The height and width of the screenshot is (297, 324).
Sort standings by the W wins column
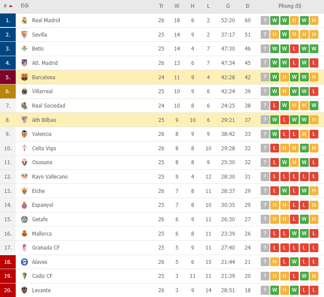(177, 6)
